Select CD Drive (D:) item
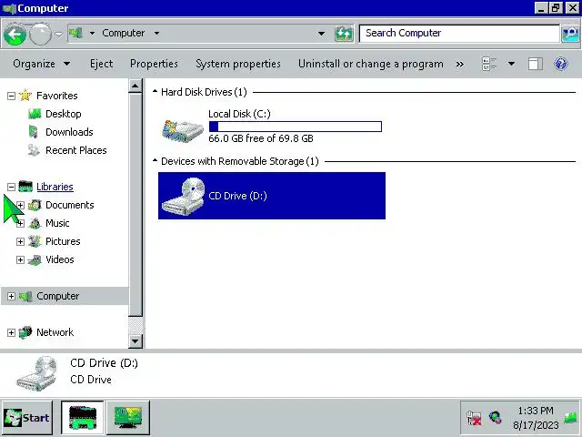Viewport: 582px width, 437px height. pyautogui.click(x=272, y=196)
